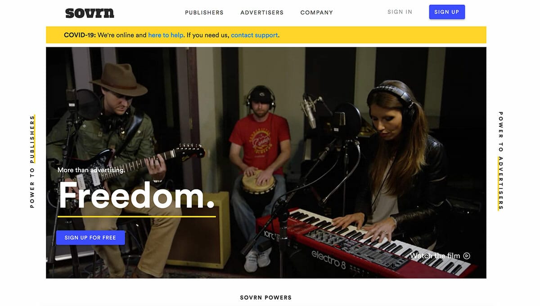Click the Sovrn logo
The width and height of the screenshot is (540, 306).
(90, 13)
